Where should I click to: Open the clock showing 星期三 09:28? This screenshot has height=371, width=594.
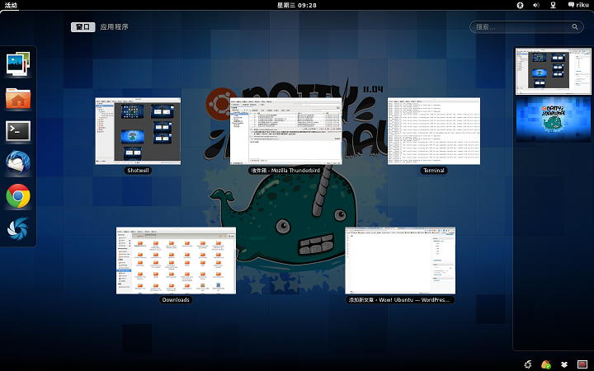[x=297, y=5]
